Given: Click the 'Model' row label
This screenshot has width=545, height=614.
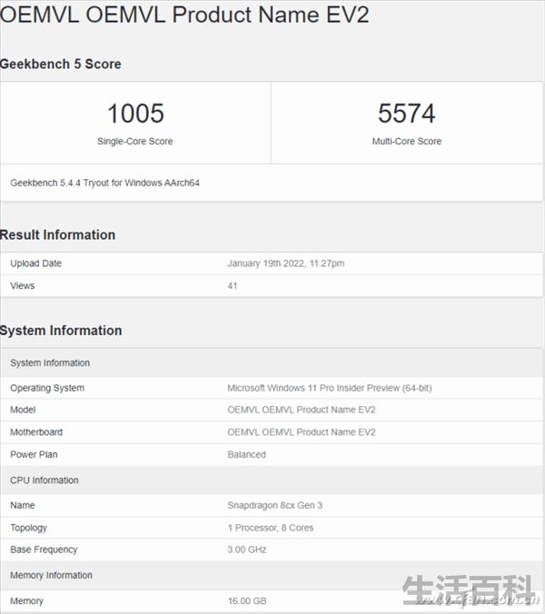Looking at the screenshot, I should tap(23, 410).
